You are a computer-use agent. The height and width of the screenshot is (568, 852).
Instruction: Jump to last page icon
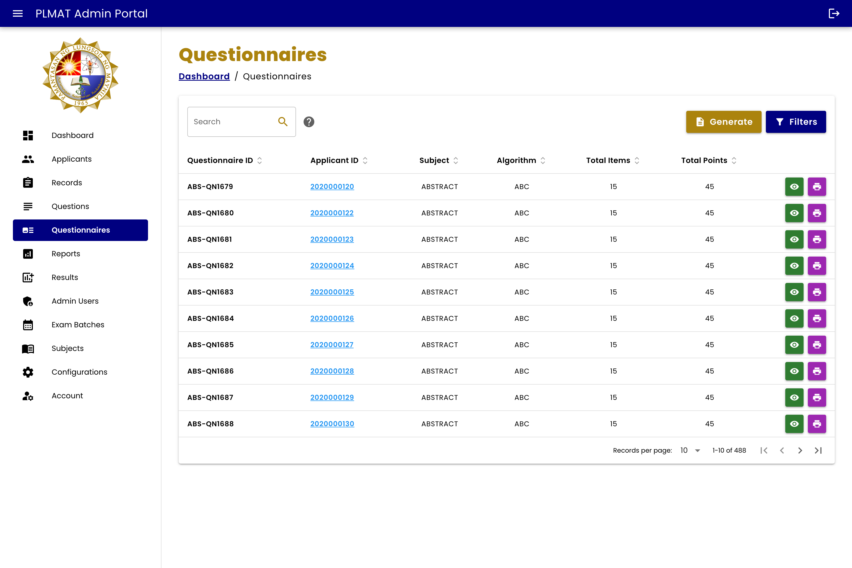[818, 450]
